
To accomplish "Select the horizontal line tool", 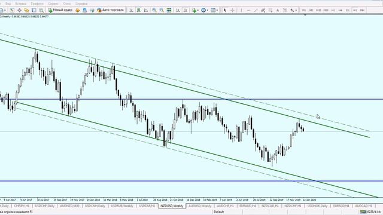I will coord(249,10).
